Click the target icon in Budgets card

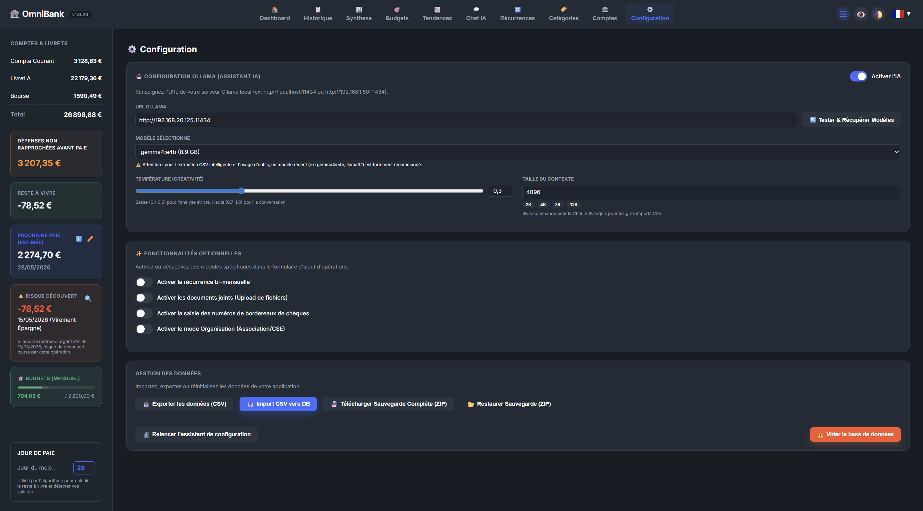tap(21, 379)
